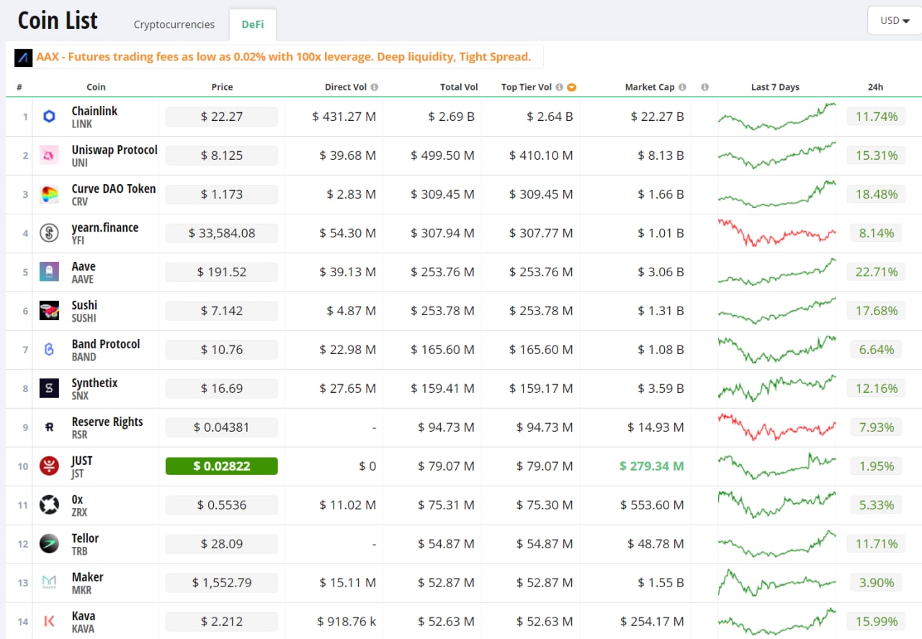The width and height of the screenshot is (922, 639).
Task: Click the 0x coin logo
Action: (49, 505)
